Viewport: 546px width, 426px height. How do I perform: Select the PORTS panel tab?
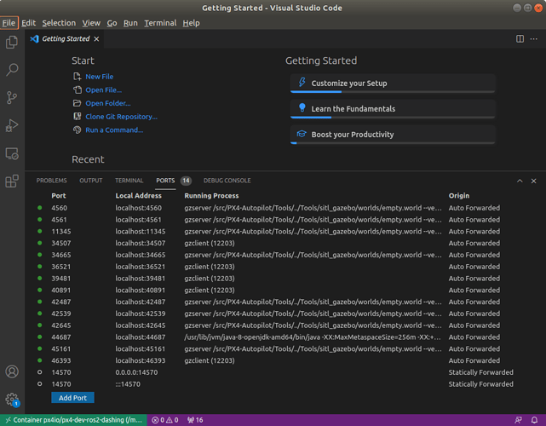165,181
